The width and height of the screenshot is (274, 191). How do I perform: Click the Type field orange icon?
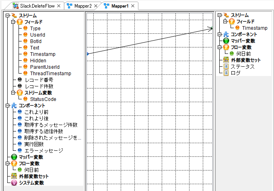[25, 28]
